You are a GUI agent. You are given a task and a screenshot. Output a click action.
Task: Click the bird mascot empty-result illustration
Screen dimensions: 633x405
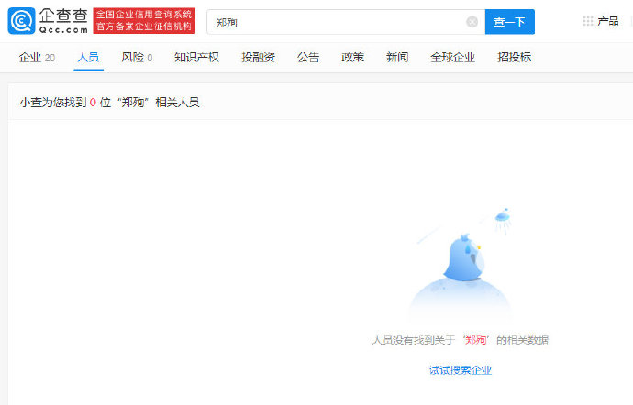click(461, 264)
